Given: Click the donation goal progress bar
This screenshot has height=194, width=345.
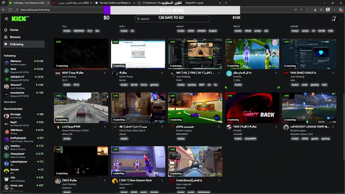Looking at the screenshot, I should [x=172, y=11].
